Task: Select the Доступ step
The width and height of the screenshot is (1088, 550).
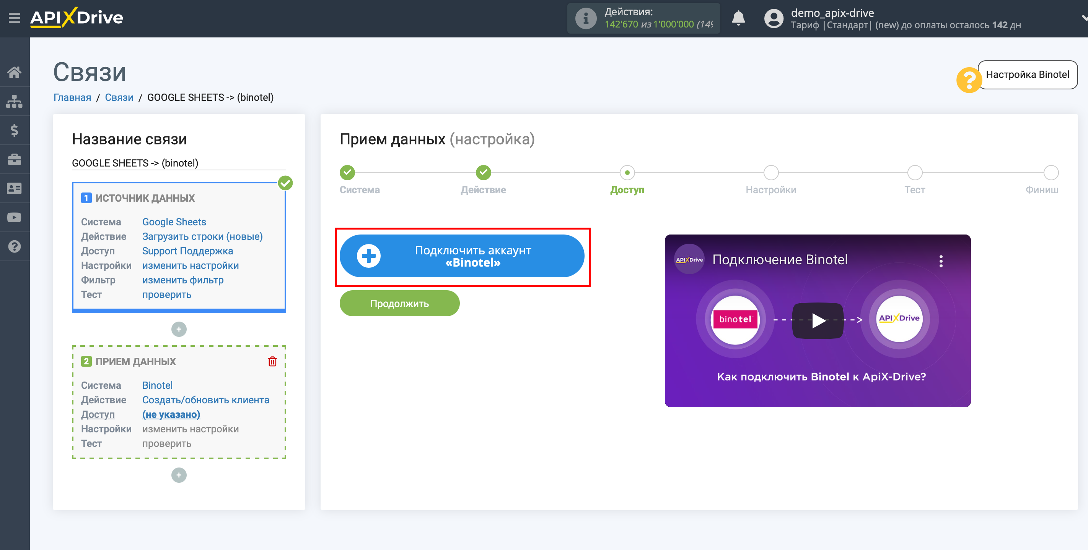Action: (627, 173)
